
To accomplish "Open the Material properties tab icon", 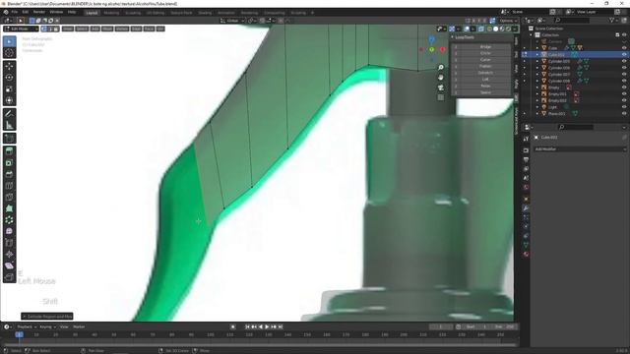I will (526, 254).
